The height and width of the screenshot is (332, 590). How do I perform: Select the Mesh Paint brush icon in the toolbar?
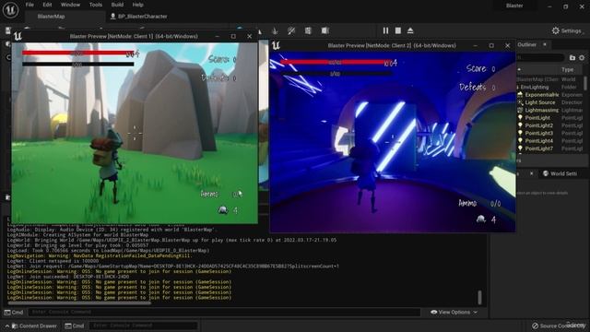(291, 30)
